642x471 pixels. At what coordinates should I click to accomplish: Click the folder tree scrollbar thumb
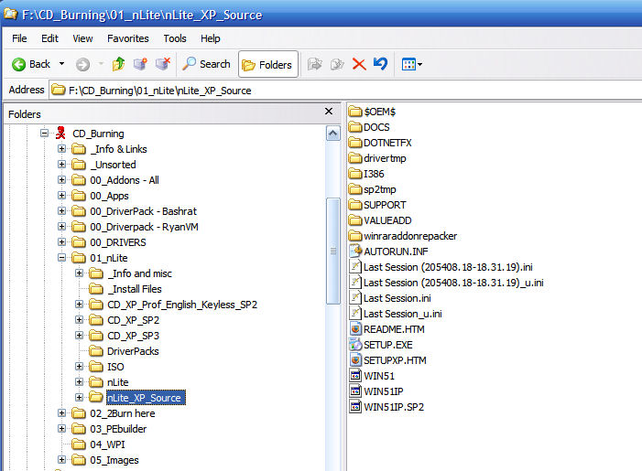[x=333, y=251]
